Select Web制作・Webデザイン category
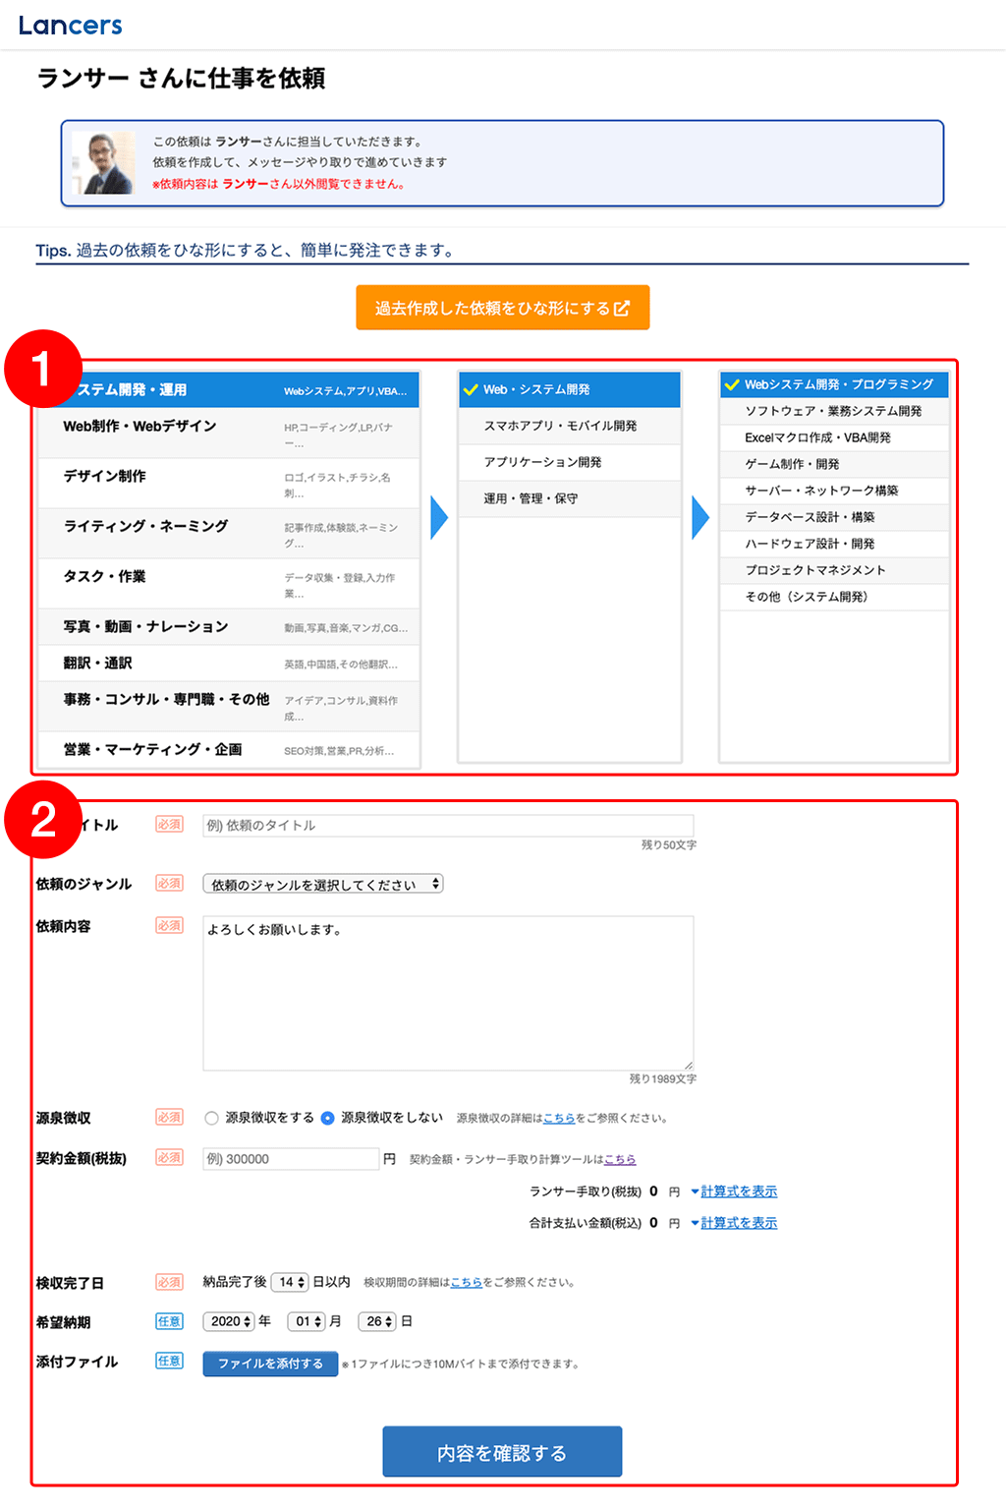Viewport: 1006px width, 1509px height. pyautogui.click(x=229, y=433)
